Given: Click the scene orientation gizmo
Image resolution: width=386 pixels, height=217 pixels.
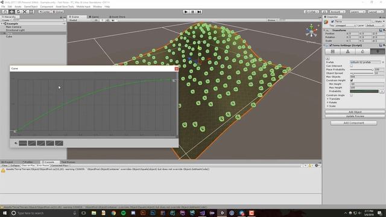Looking at the screenshot, I should point(311,31).
